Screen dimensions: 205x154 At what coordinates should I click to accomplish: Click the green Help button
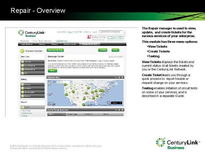[x=102, y=50]
